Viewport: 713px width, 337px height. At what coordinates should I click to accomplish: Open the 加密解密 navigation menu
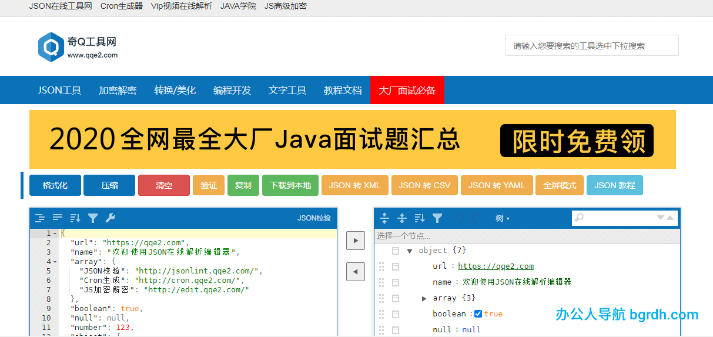[118, 90]
